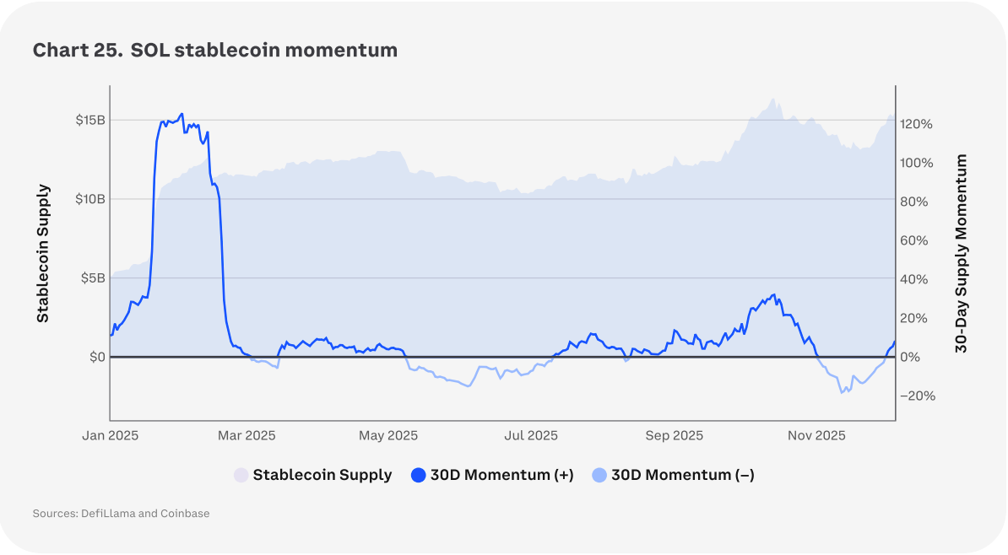Click the 30D Momentum (+) legend dot
The height and width of the screenshot is (555, 1008).
pyautogui.click(x=418, y=476)
